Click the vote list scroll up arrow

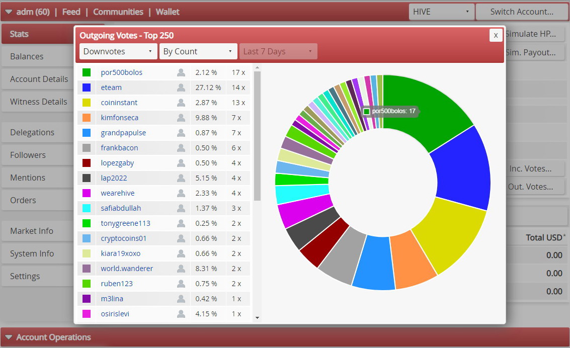coord(258,67)
